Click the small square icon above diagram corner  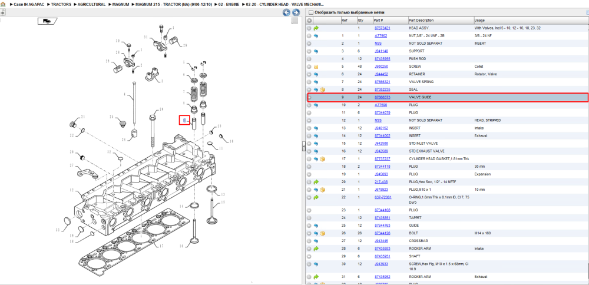pos(295,21)
